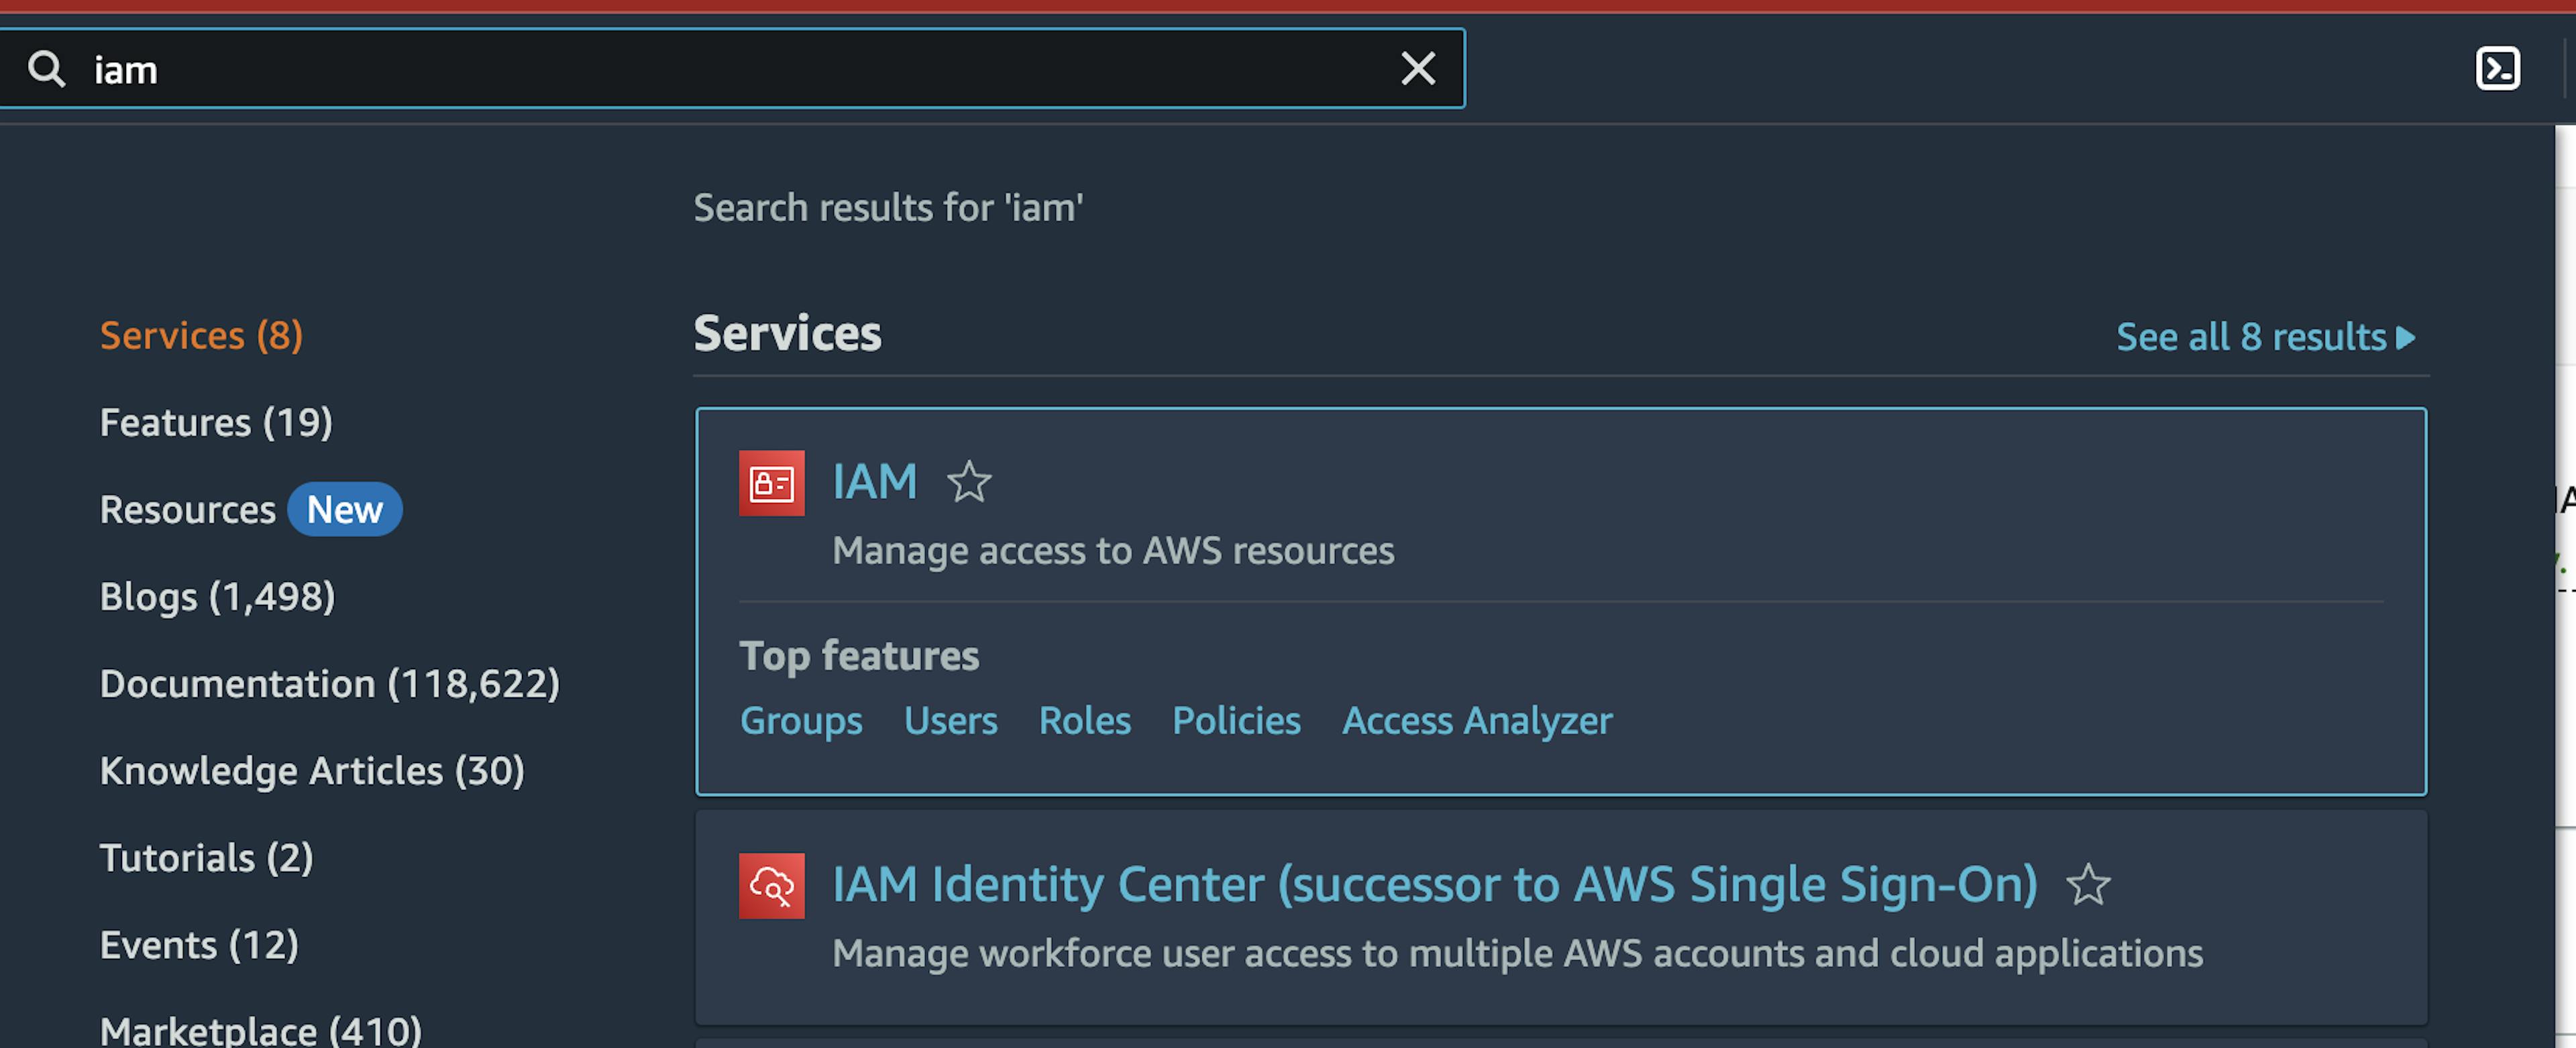Open IAM Roles top feature
The height and width of the screenshot is (1048, 2576).
1083,718
